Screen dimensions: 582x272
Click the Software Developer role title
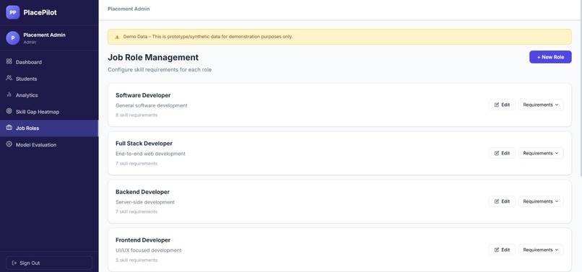click(x=143, y=95)
